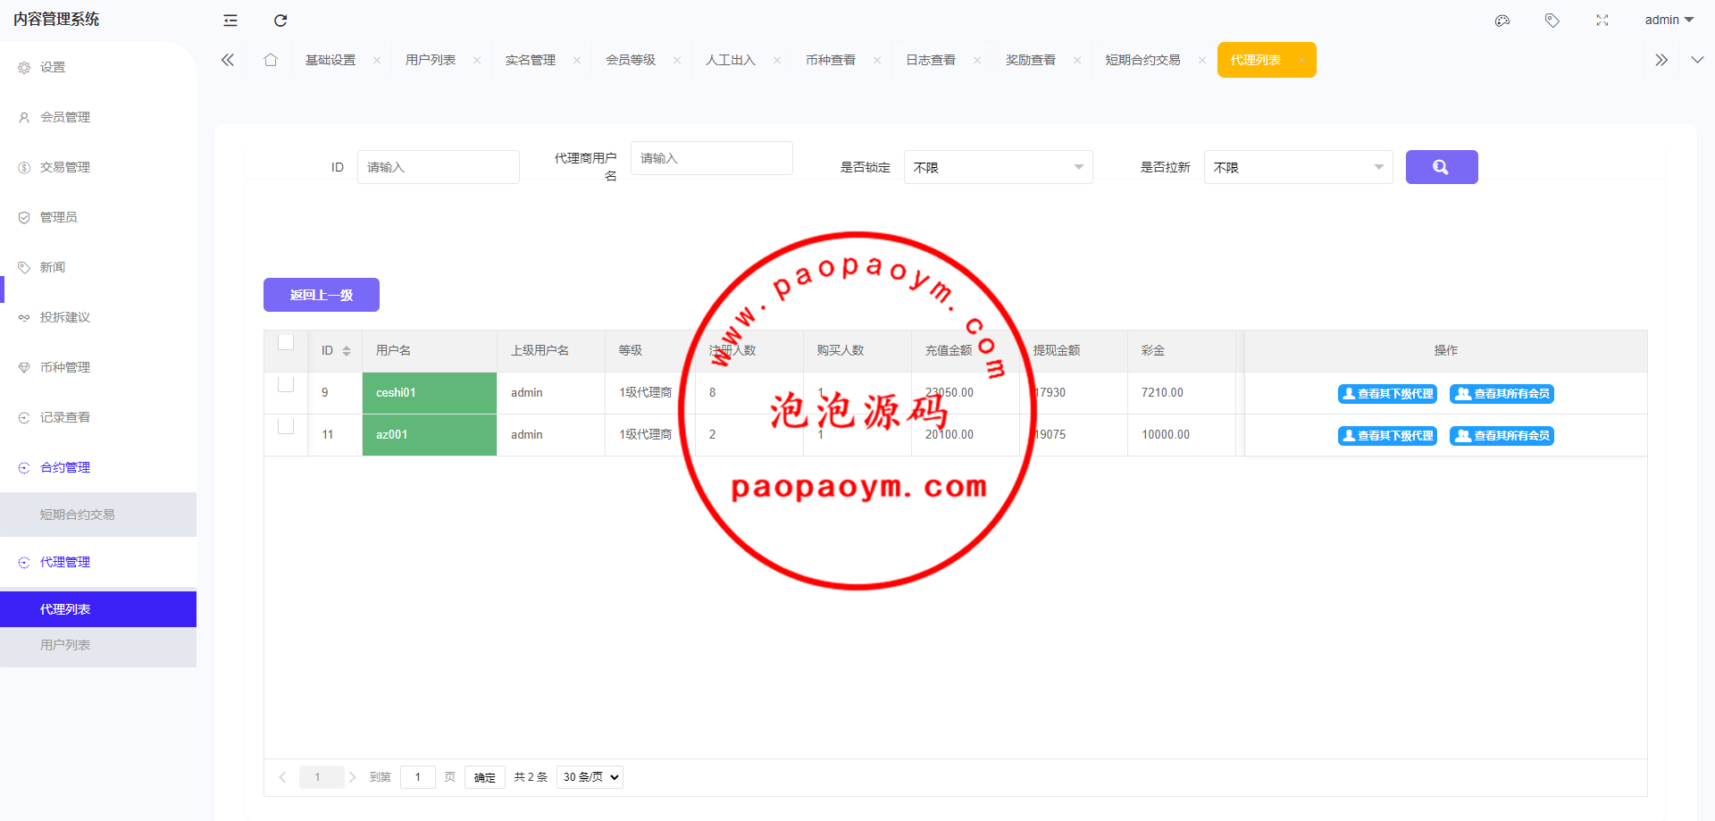1715x821 pixels.
Task: Click username cell az001
Action: (x=430, y=435)
